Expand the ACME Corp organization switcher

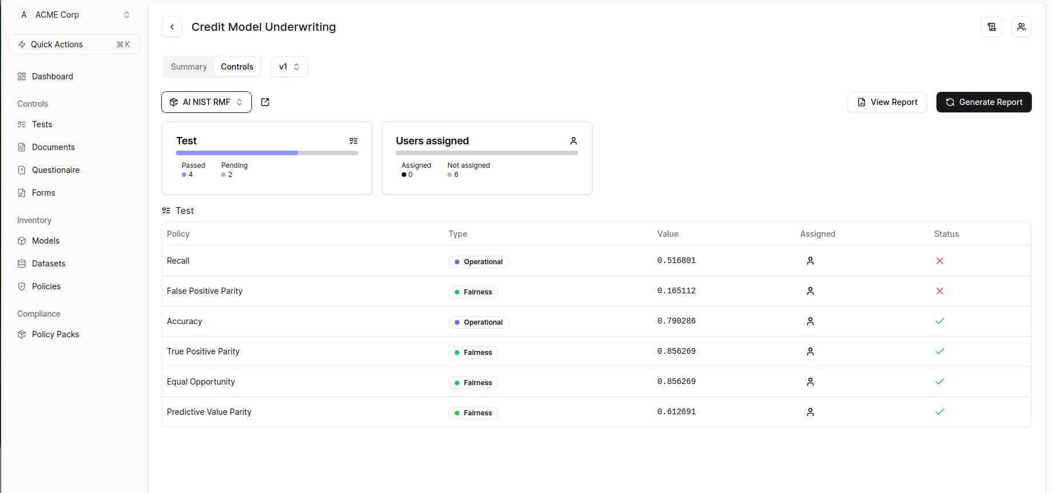pyautogui.click(x=74, y=15)
